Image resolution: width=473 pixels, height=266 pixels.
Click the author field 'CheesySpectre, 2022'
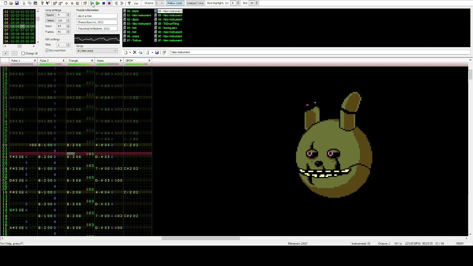click(x=97, y=22)
